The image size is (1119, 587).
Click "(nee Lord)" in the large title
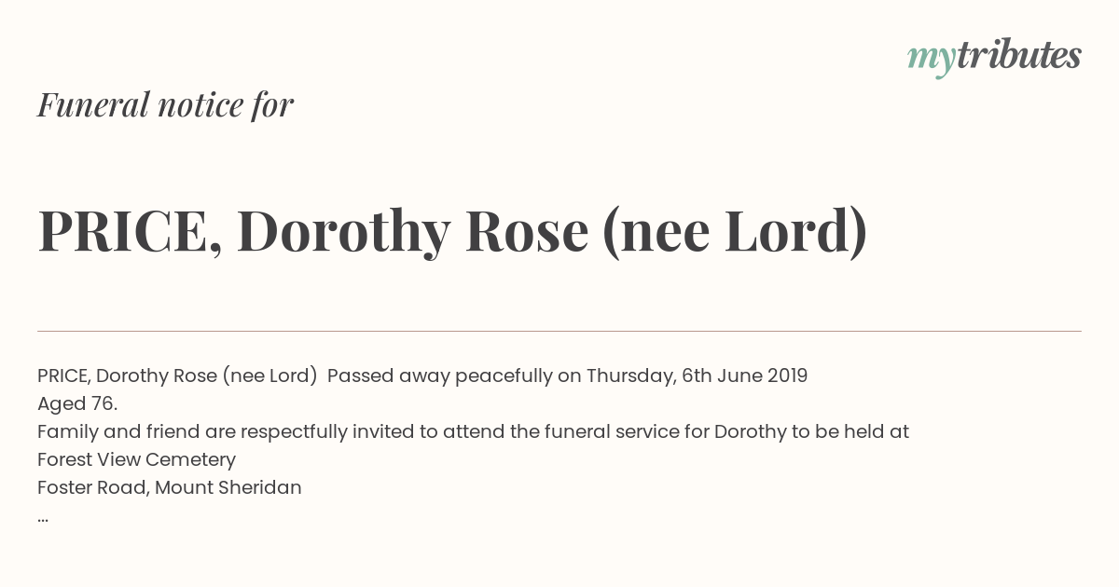point(735,231)
